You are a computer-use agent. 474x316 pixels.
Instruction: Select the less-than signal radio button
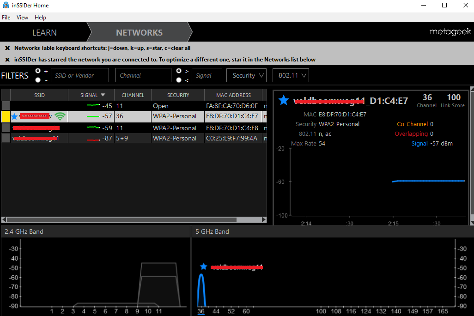(179, 80)
